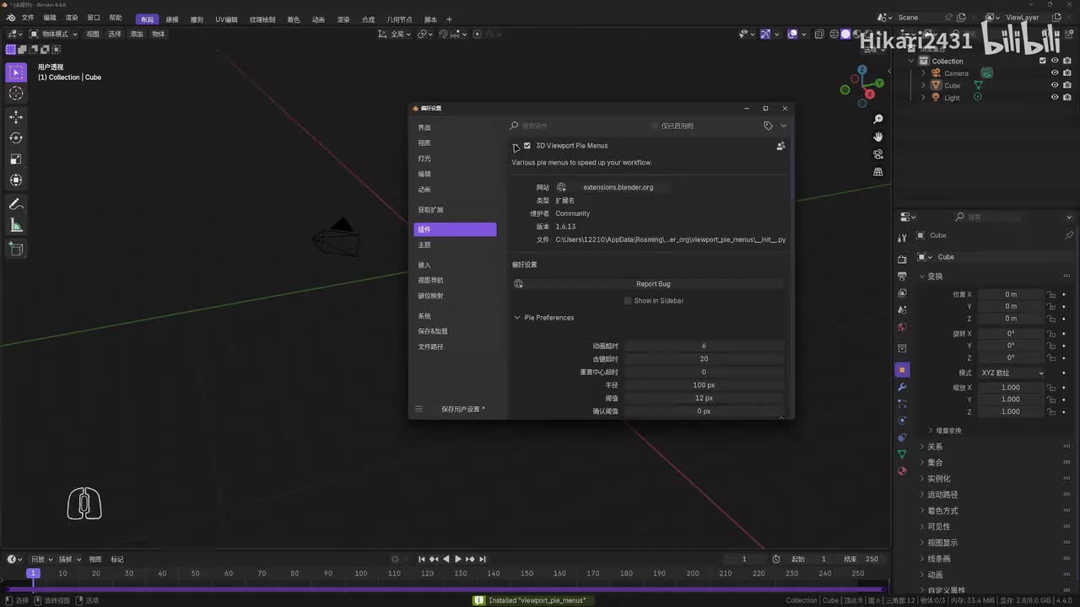This screenshot has width=1080, height=607.
Task: Click the timeline current frame marker 1
Action: click(x=34, y=573)
